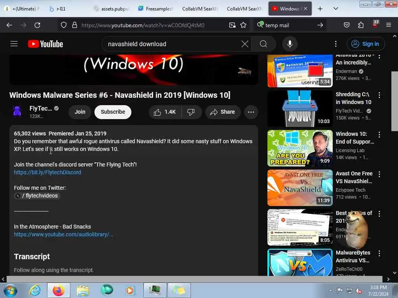Click the Eclypsee Tech channel name
The height and width of the screenshot is (298, 398).
pyautogui.click(x=351, y=190)
